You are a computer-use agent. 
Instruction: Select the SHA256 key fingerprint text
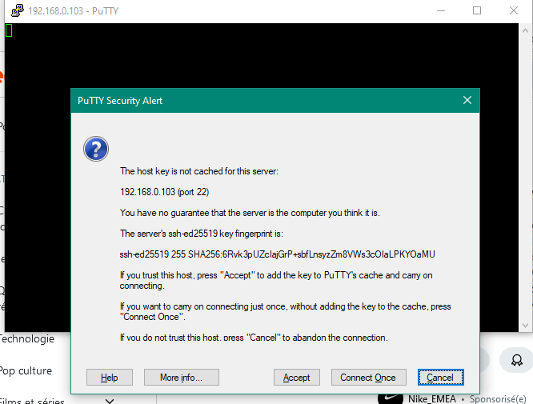(x=278, y=254)
